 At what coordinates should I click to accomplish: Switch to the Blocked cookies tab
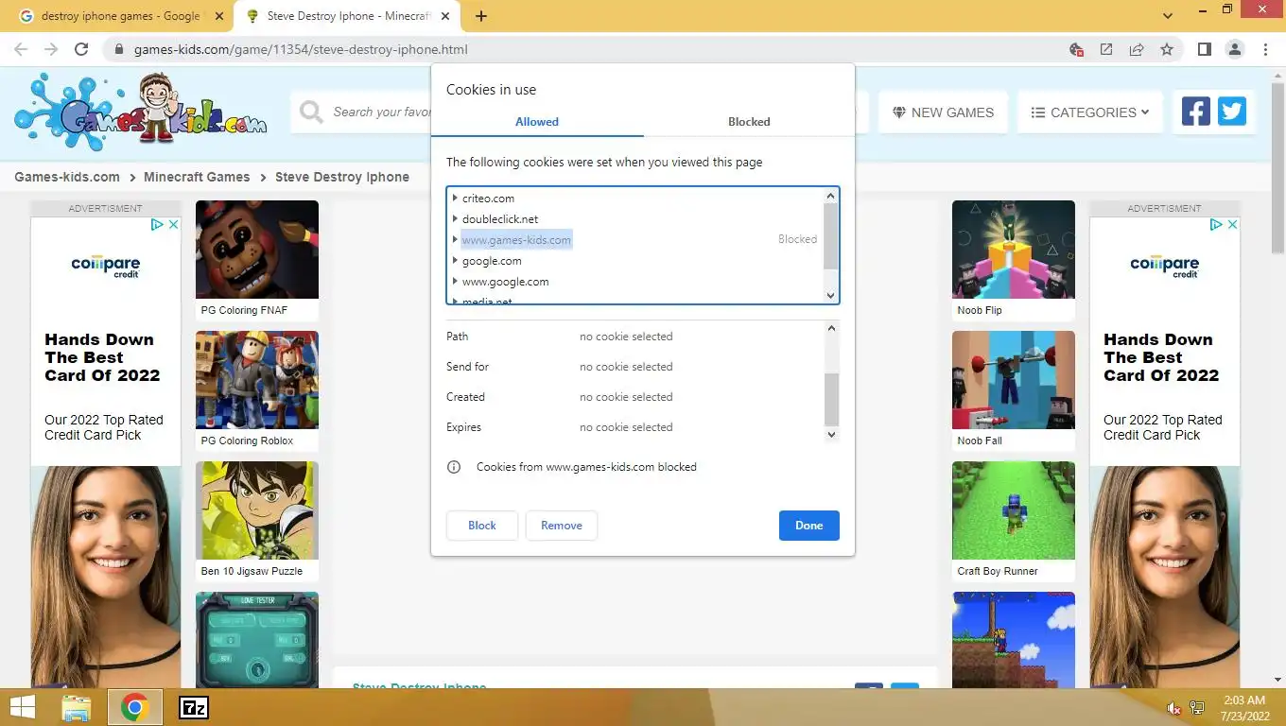749,122
